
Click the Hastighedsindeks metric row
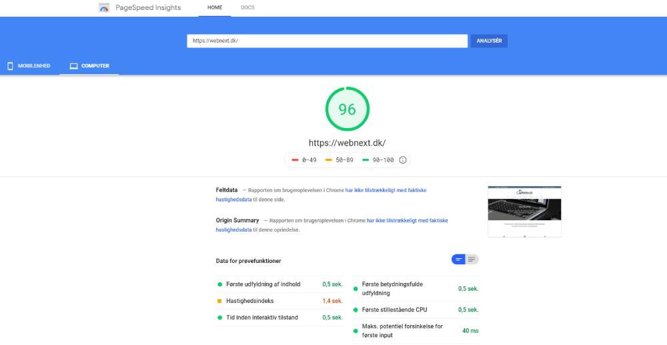point(279,301)
